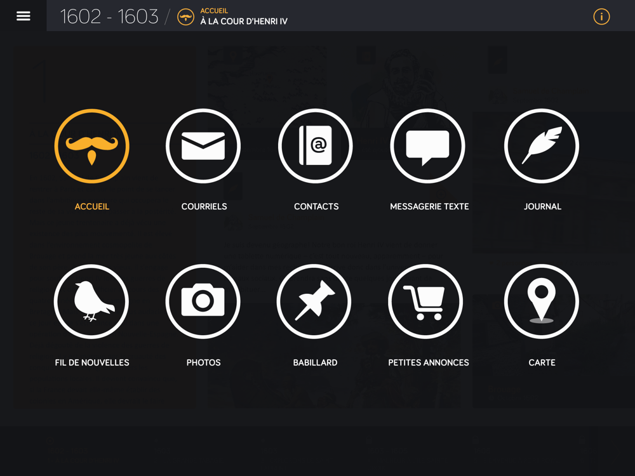Click the ACCUEIL label under the mustache

[92, 206]
